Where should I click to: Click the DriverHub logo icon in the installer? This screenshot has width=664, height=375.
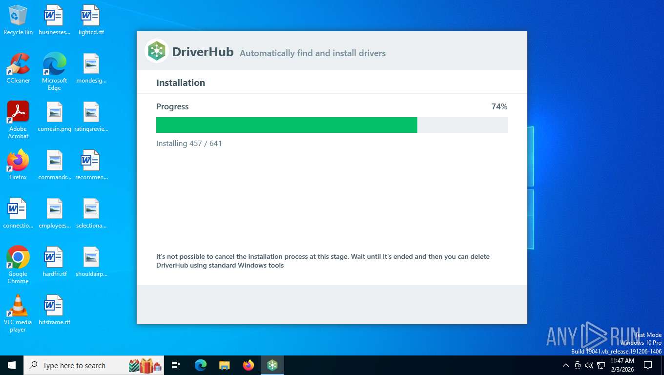point(157,51)
